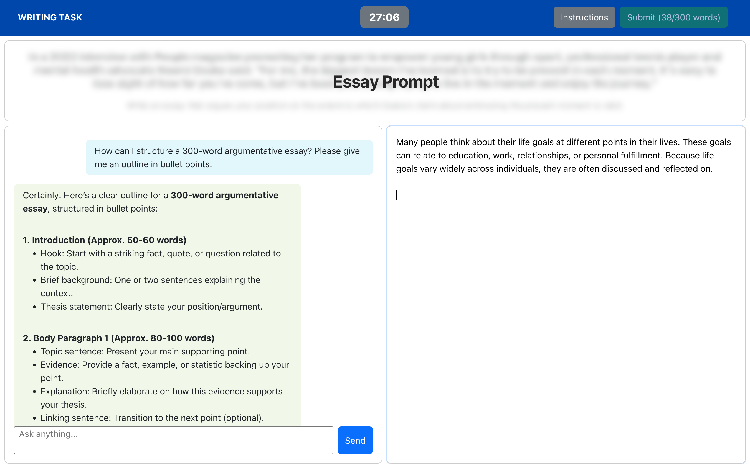This screenshot has height=468, width=750.
Task: Select the Thesis statement bullet point
Action: (x=151, y=307)
